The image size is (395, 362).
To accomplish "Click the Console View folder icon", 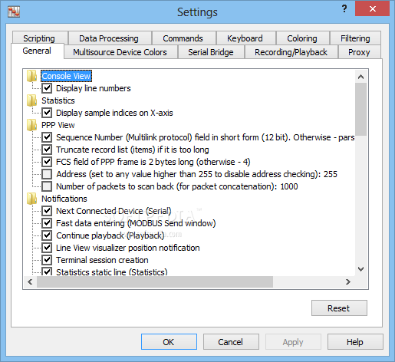I will (x=31, y=76).
